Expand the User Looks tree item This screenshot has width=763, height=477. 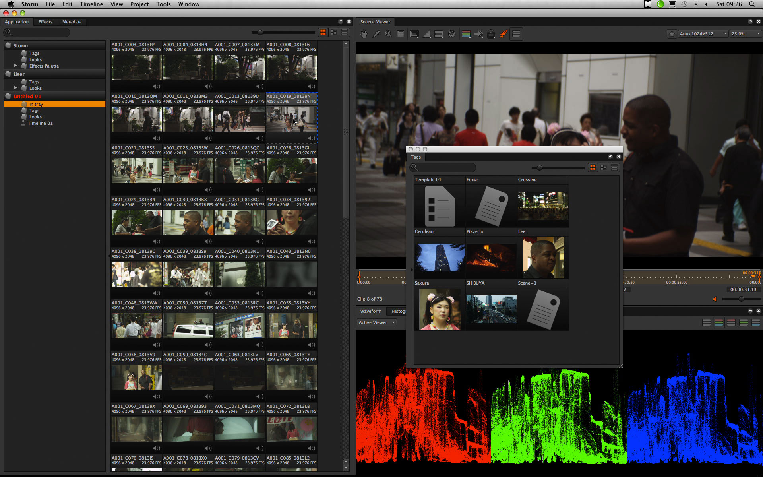pos(15,88)
